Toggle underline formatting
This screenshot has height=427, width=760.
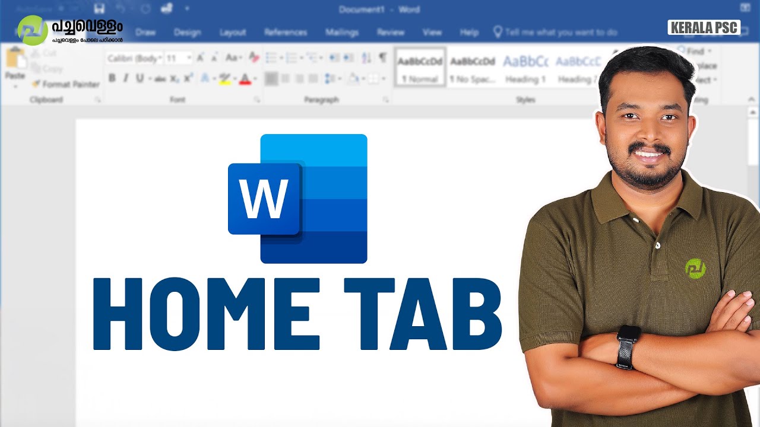tap(140, 78)
